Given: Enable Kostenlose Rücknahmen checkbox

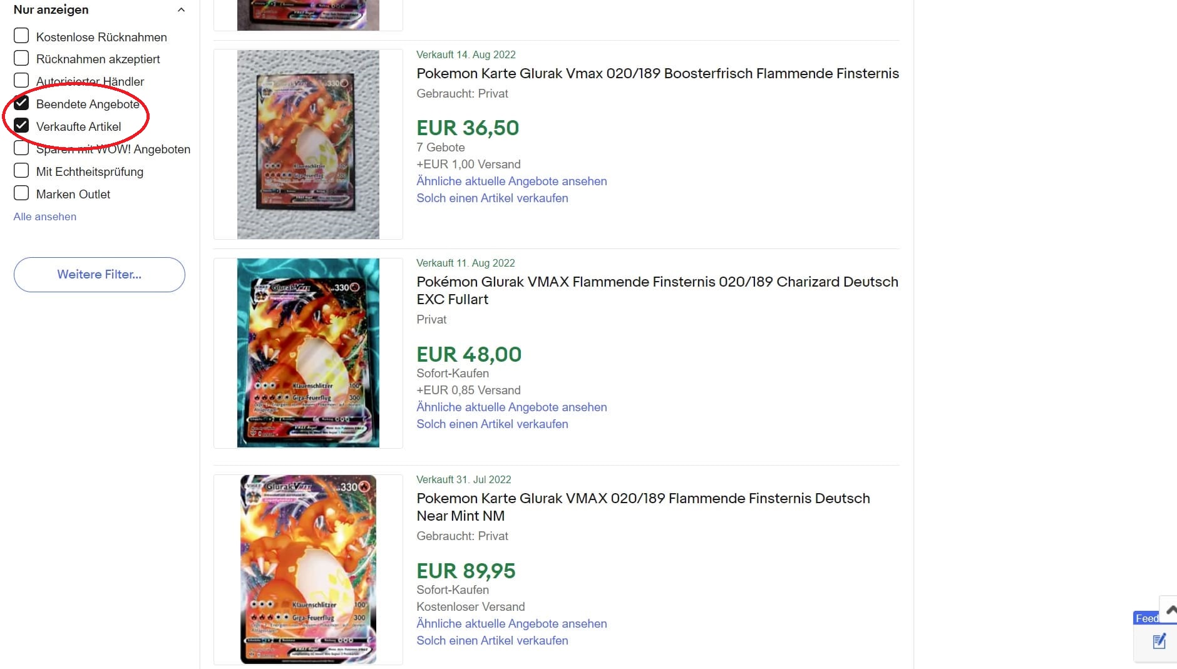Looking at the screenshot, I should coord(21,36).
